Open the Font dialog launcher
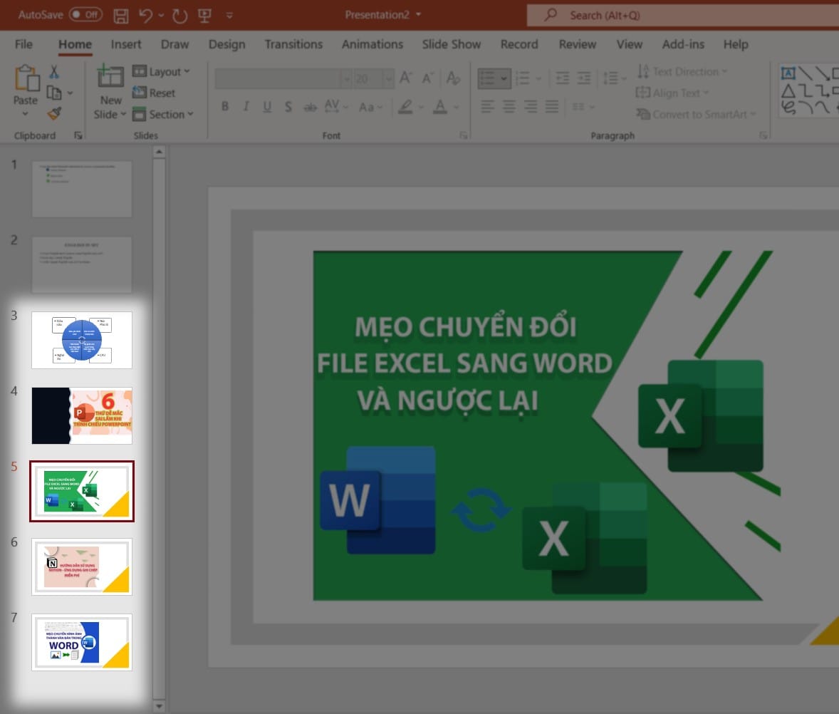 (x=463, y=136)
